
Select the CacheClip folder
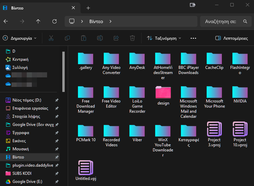click(214, 61)
